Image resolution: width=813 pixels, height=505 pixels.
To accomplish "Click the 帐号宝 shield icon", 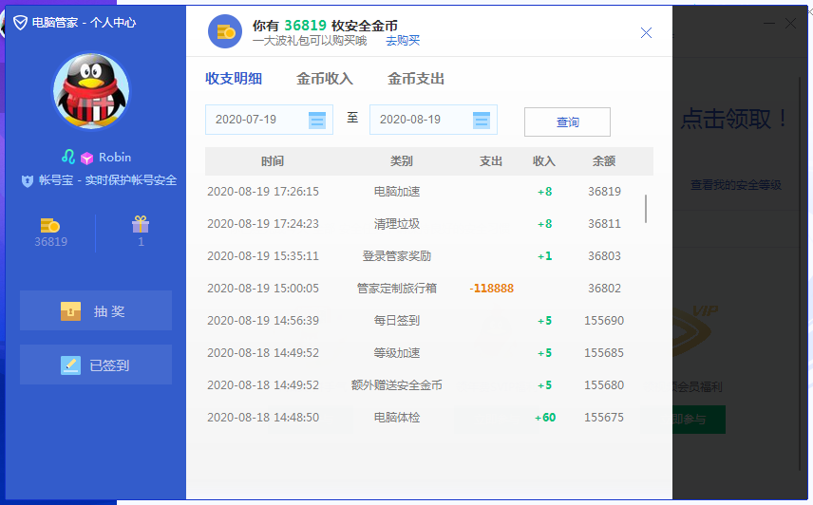I will pyautogui.click(x=27, y=180).
